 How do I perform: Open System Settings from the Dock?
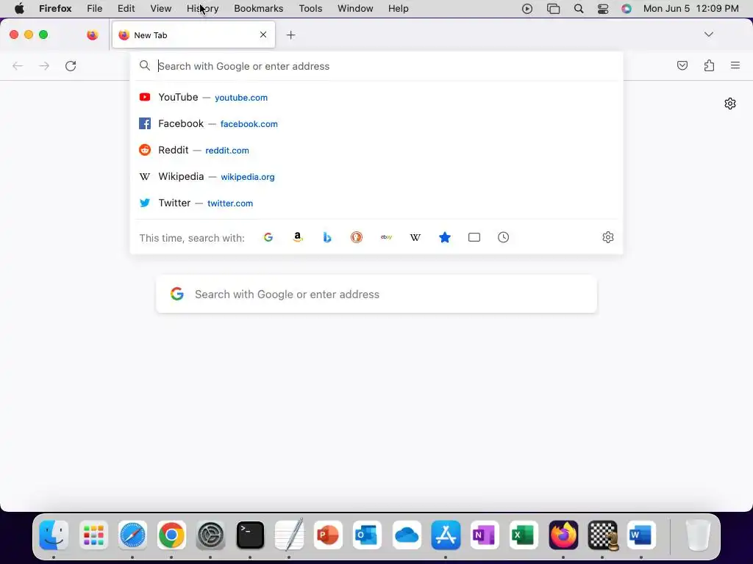pyautogui.click(x=211, y=535)
